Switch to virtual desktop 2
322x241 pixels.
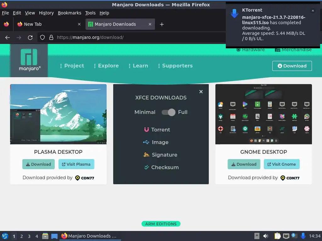[22, 236]
